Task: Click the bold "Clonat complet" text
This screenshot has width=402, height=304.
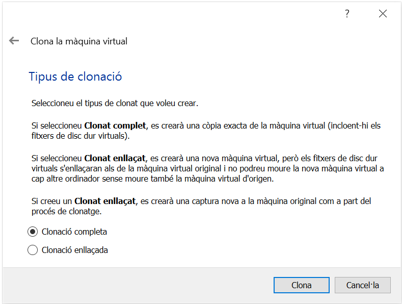Action: pyautogui.click(x=115, y=125)
